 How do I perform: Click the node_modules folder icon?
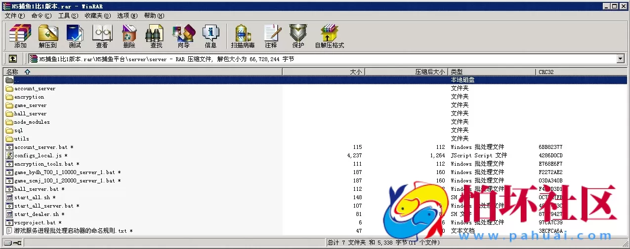pyautogui.click(x=9, y=122)
